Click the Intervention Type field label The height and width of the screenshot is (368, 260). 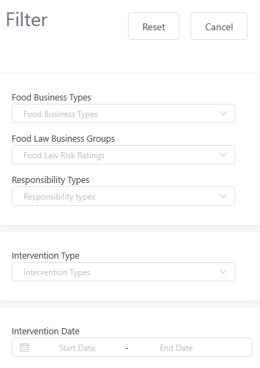click(45, 256)
